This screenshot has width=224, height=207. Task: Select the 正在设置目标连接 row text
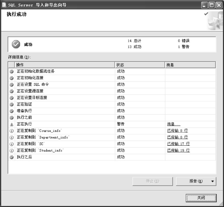point(32,97)
